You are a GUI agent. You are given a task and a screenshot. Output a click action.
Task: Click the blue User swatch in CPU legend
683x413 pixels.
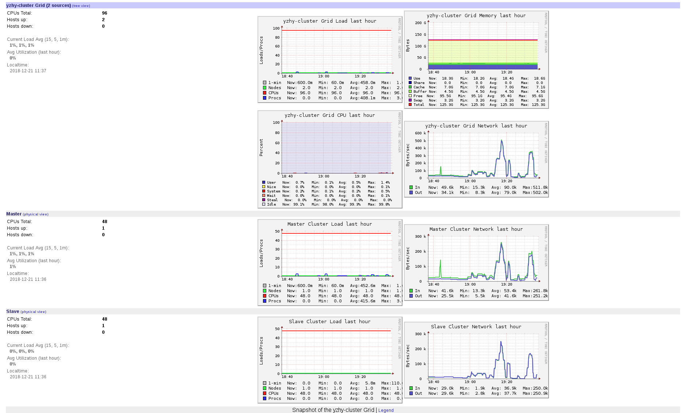[x=264, y=182]
